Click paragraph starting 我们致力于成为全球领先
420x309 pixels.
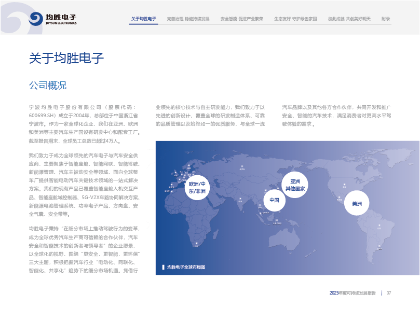pyautogui.click(x=83, y=184)
